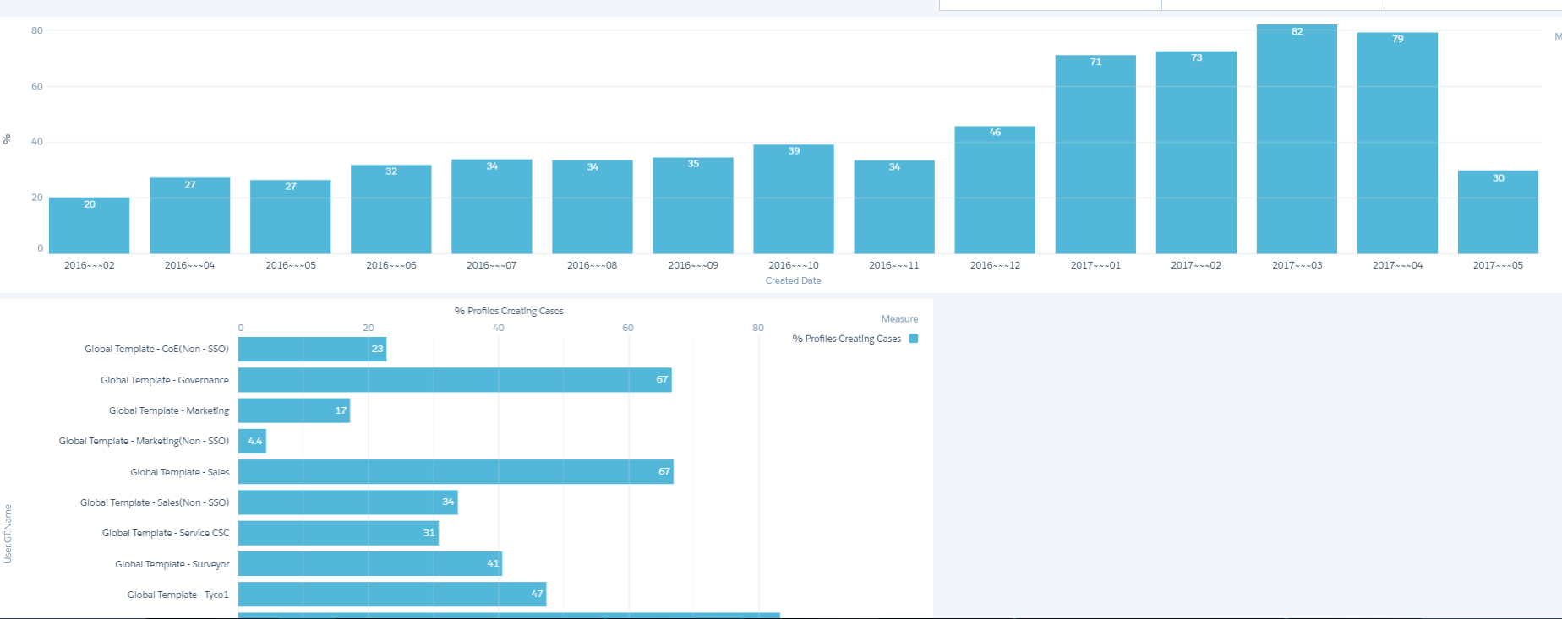
Task: Select the bar for 2016~~~05
Action: pyautogui.click(x=290, y=216)
